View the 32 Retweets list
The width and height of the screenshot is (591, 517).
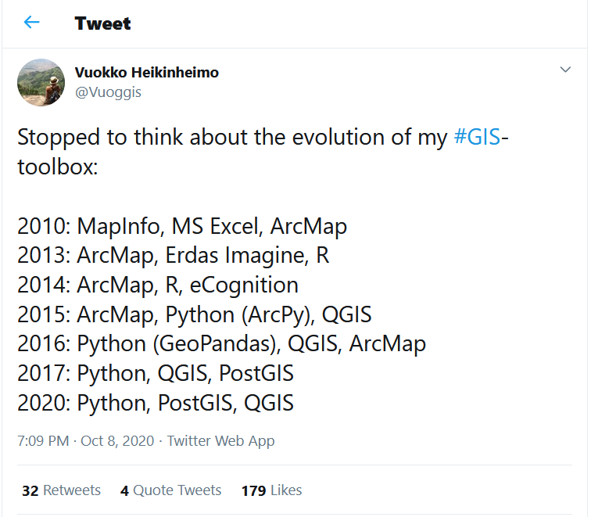pyautogui.click(x=62, y=490)
